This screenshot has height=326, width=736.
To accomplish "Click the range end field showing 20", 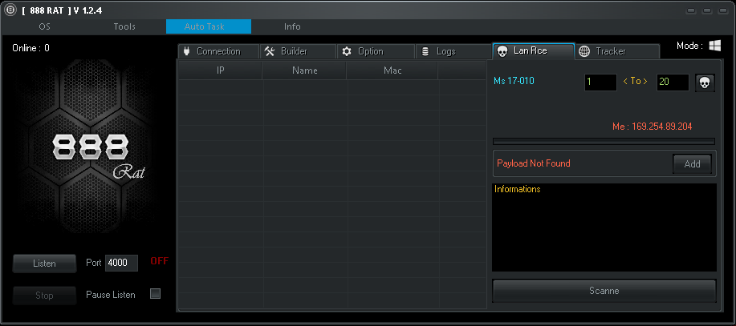I will (672, 82).
